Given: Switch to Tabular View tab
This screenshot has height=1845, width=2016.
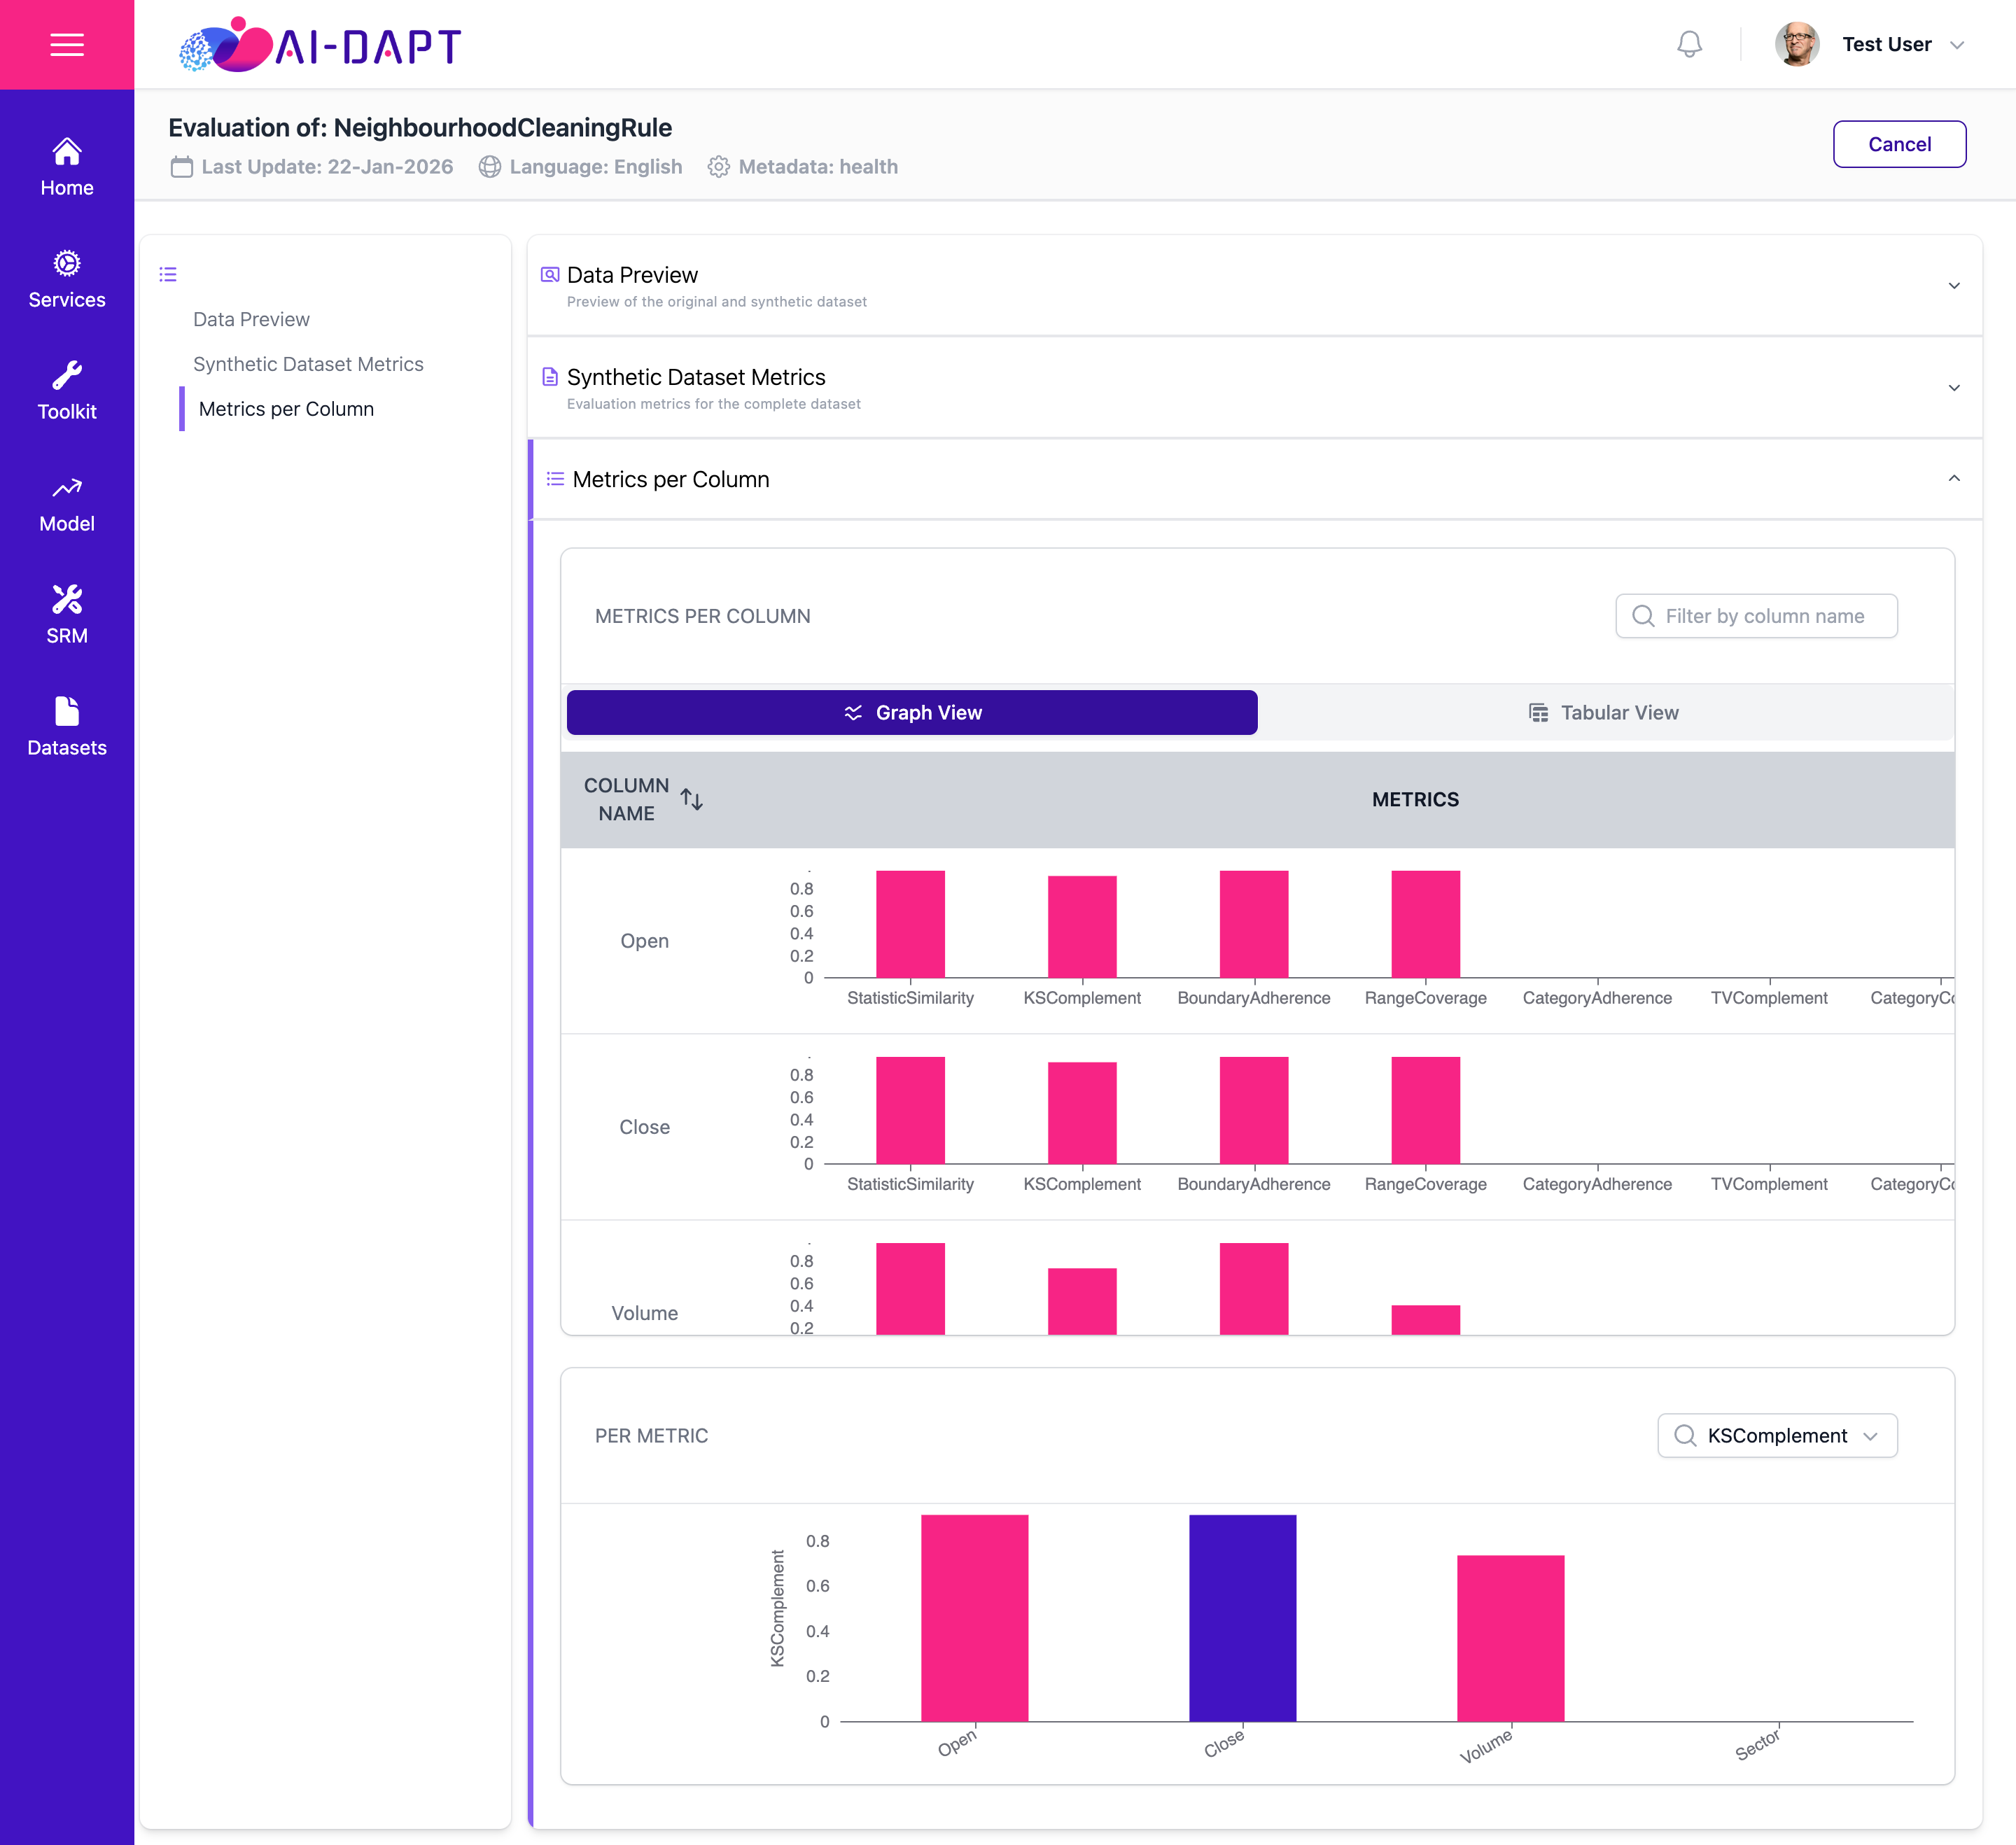Looking at the screenshot, I should [x=1604, y=712].
